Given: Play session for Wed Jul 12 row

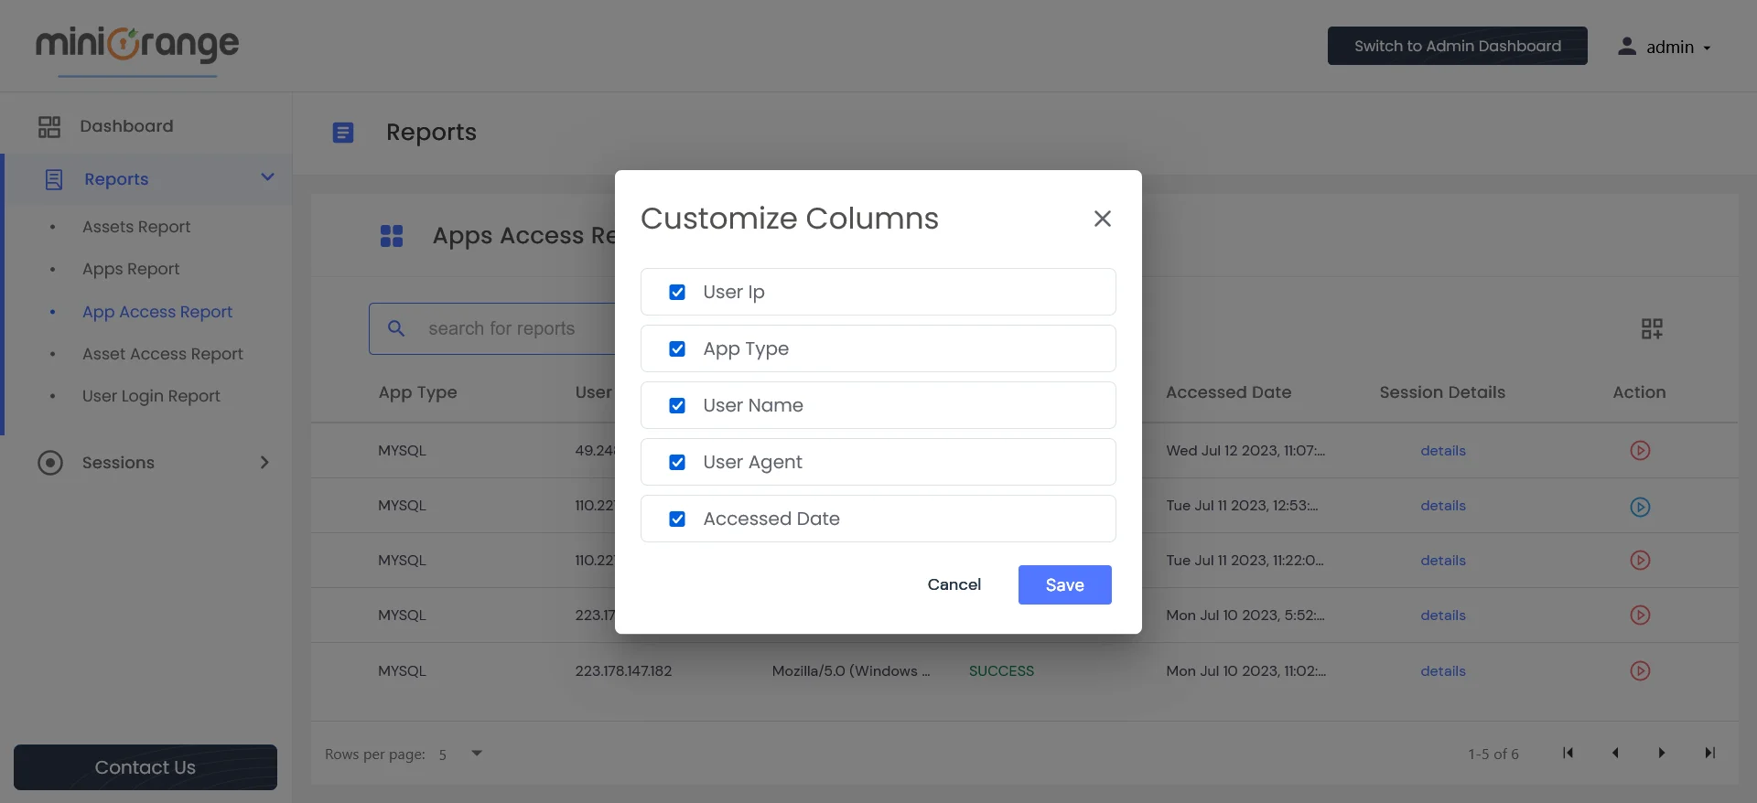Looking at the screenshot, I should click(1640, 451).
